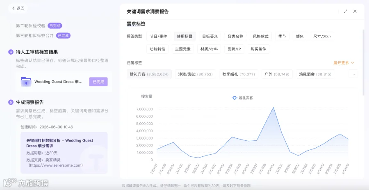
Task: Choose the 秋季婚礼 tag chip
Action: click(x=239, y=74)
